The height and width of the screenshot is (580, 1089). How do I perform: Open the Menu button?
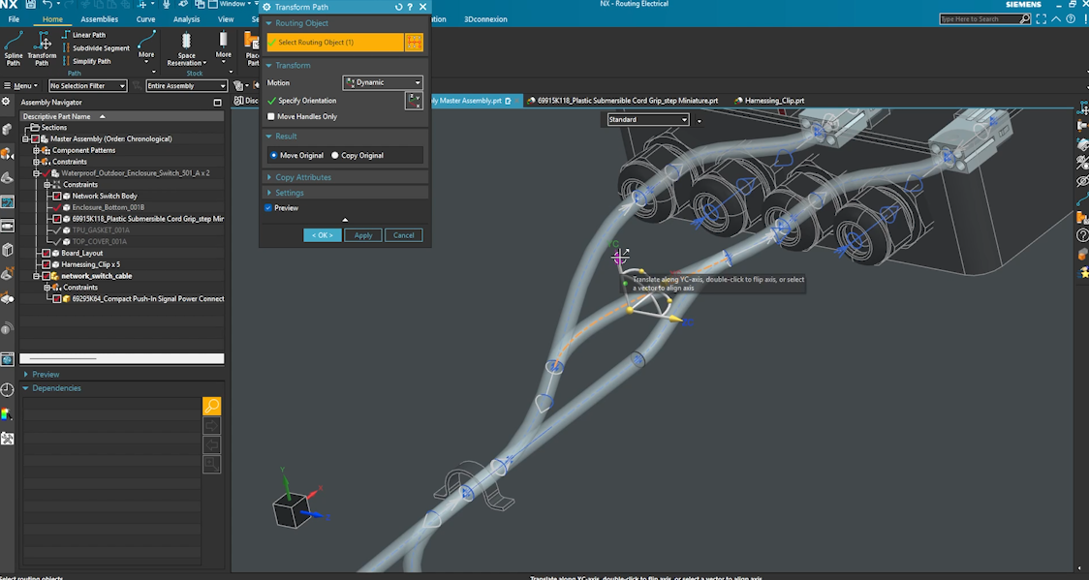[21, 86]
